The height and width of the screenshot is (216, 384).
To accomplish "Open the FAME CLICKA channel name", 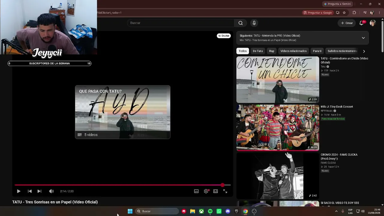I will (328, 163).
